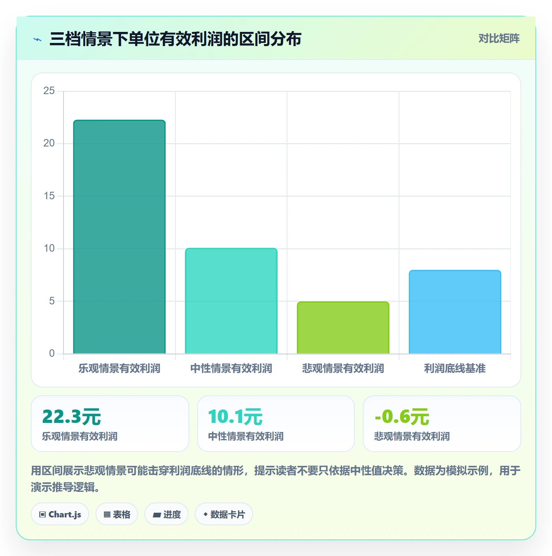Click the 表格 tag chip
Screen dimensions: 552x556
click(117, 514)
